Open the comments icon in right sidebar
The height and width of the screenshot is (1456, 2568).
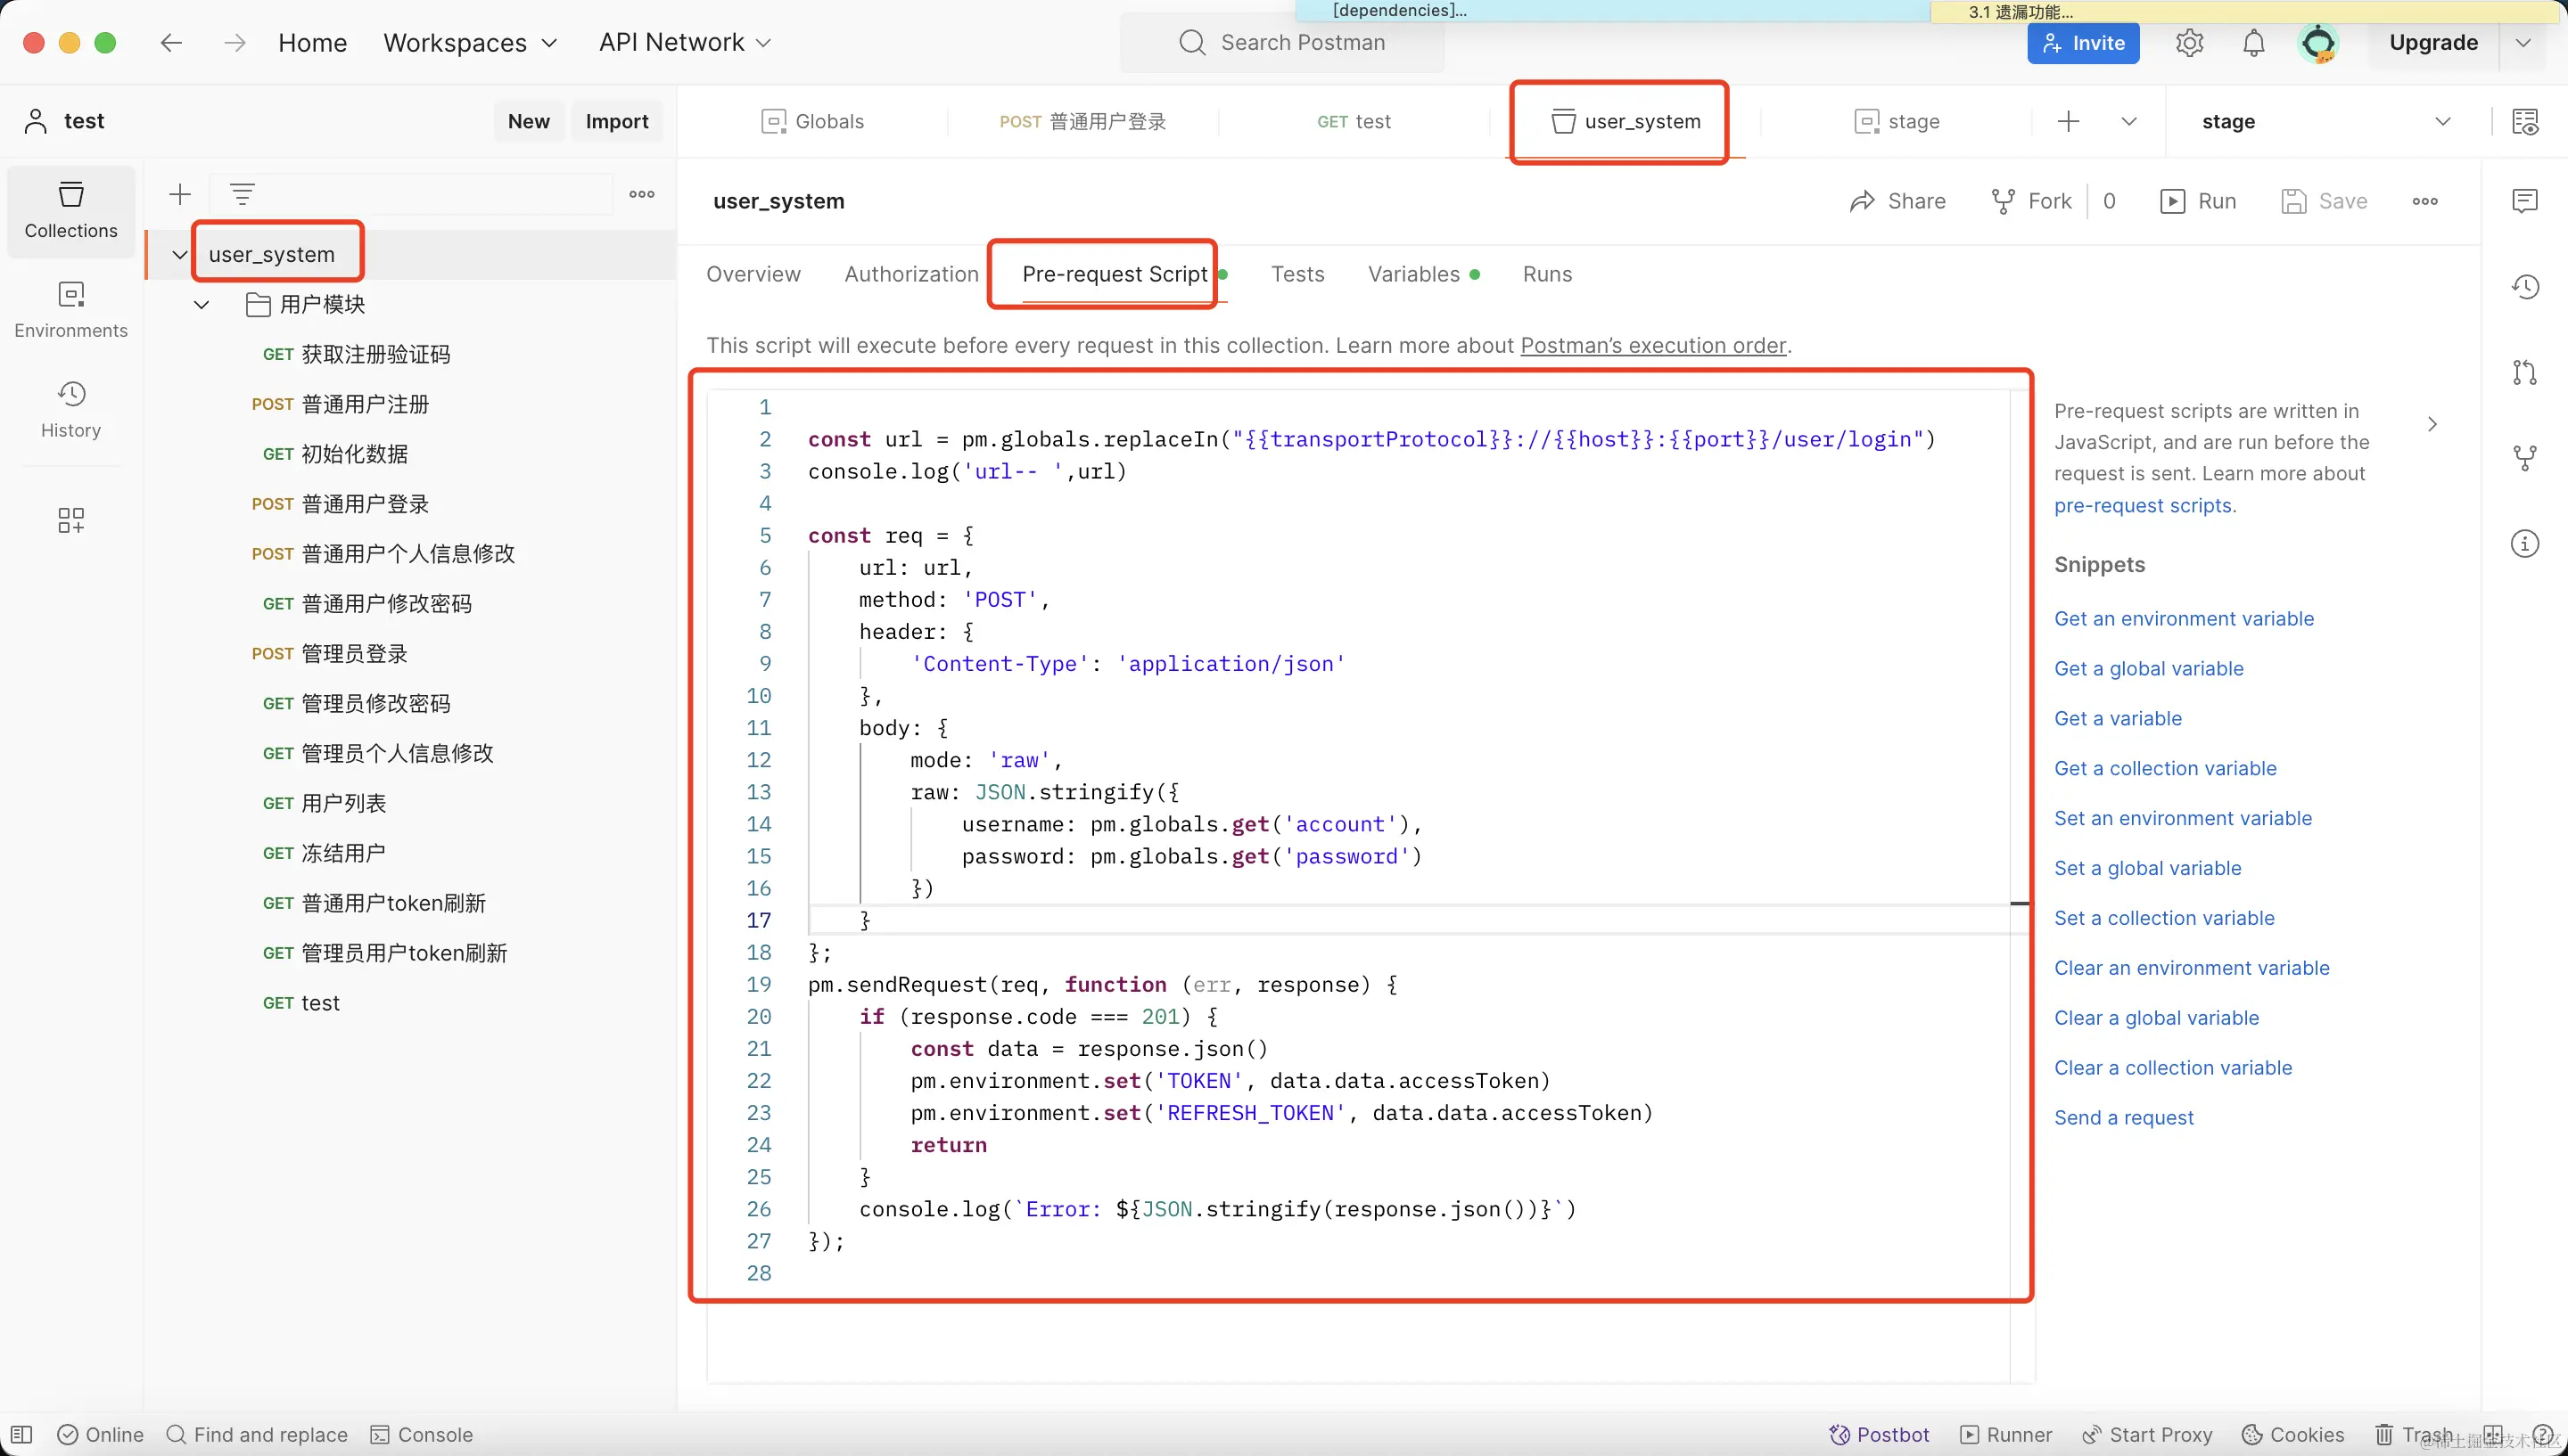click(2524, 201)
